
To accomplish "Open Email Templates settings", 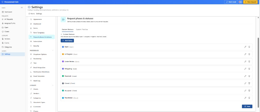I will point(42,76).
